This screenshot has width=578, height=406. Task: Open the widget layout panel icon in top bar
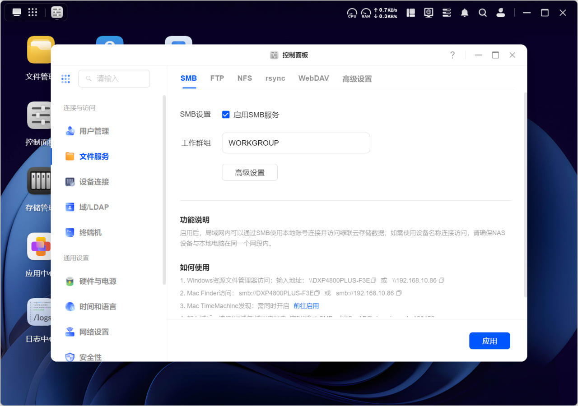point(410,13)
